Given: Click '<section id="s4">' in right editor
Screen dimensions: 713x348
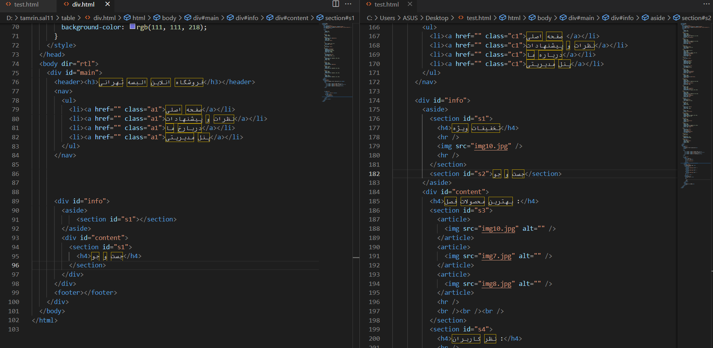Looking at the screenshot, I should click(461, 329).
